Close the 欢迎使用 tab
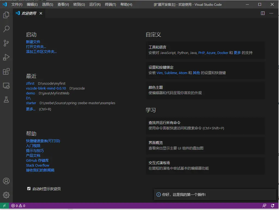279x210 pixels. 41,13
